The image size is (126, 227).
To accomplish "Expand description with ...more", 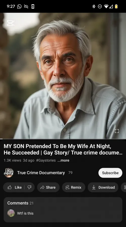I will pos(64,160).
